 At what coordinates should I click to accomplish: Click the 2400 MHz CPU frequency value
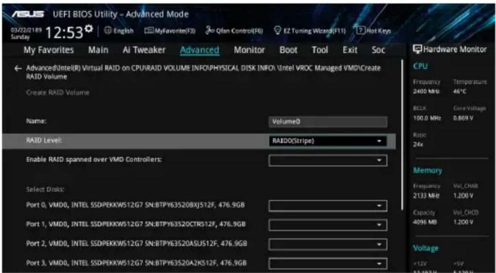click(x=426, y=91)
